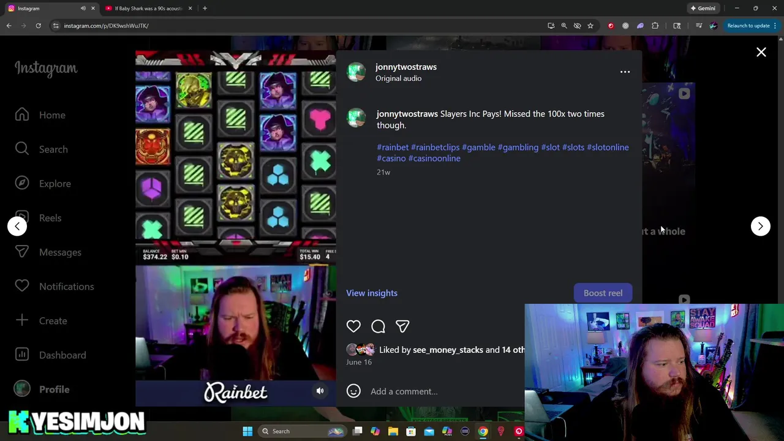Screen dimensions: 784x441
Task: Click the jonnytwostraws avatar in post header
Action: click(356, 72)
